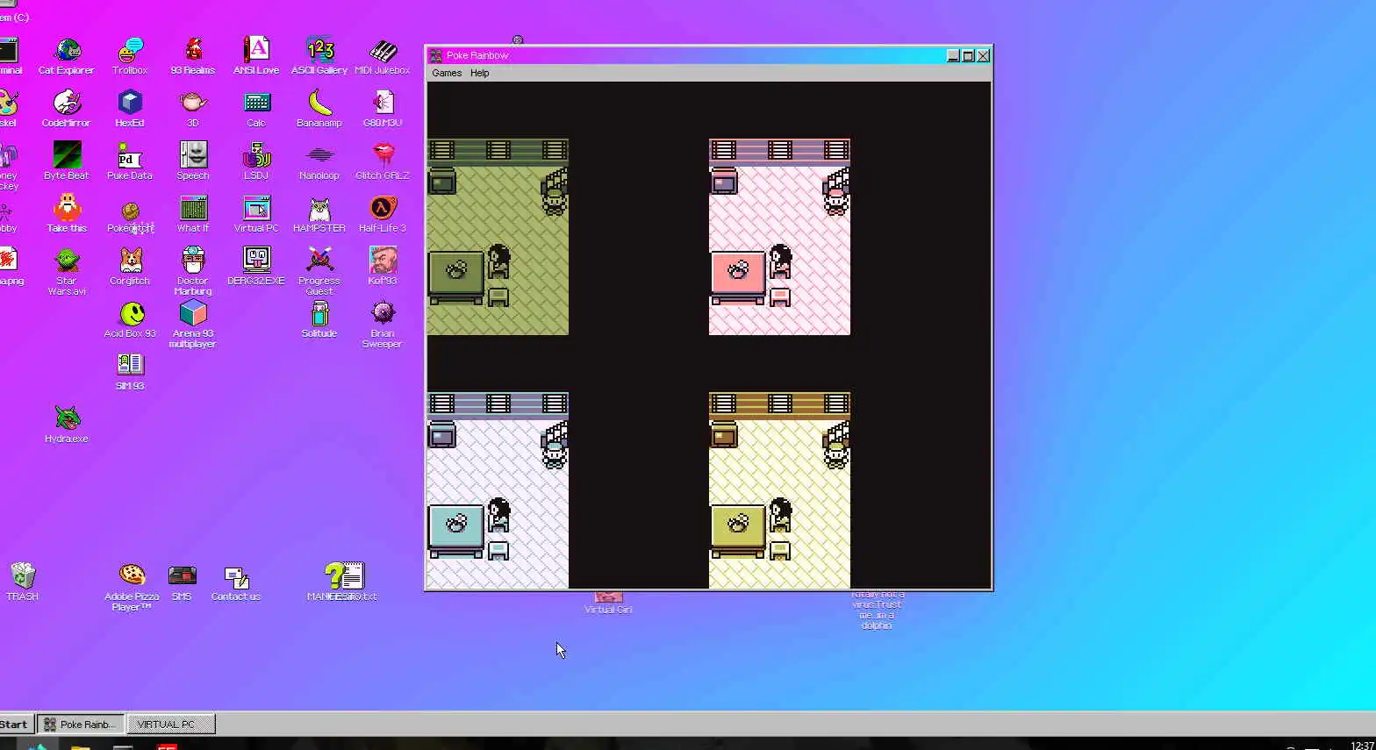Minimize the Poke Rainbow window
Image resolution: width=1376 pixels, height=750 pixels.
point(953,55)
